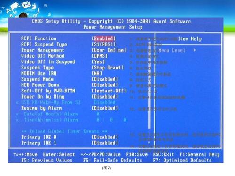Click the HDD Power Down label

point(40,85)
